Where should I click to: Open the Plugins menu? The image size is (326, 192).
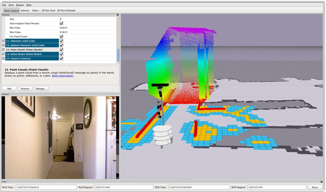[20, 5]
